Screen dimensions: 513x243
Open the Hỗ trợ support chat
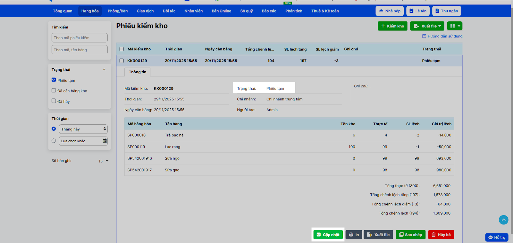(497, 237)
